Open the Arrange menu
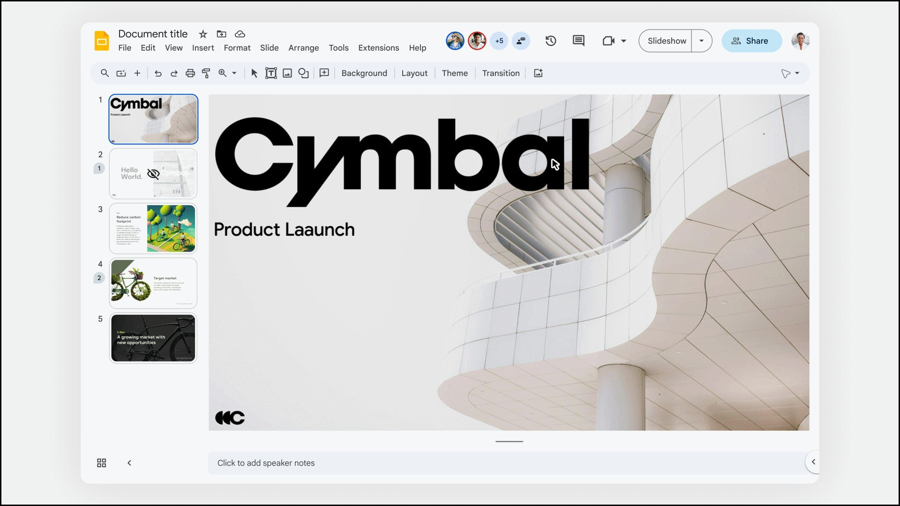Screen dimensions: 900x506 point(303,48)
